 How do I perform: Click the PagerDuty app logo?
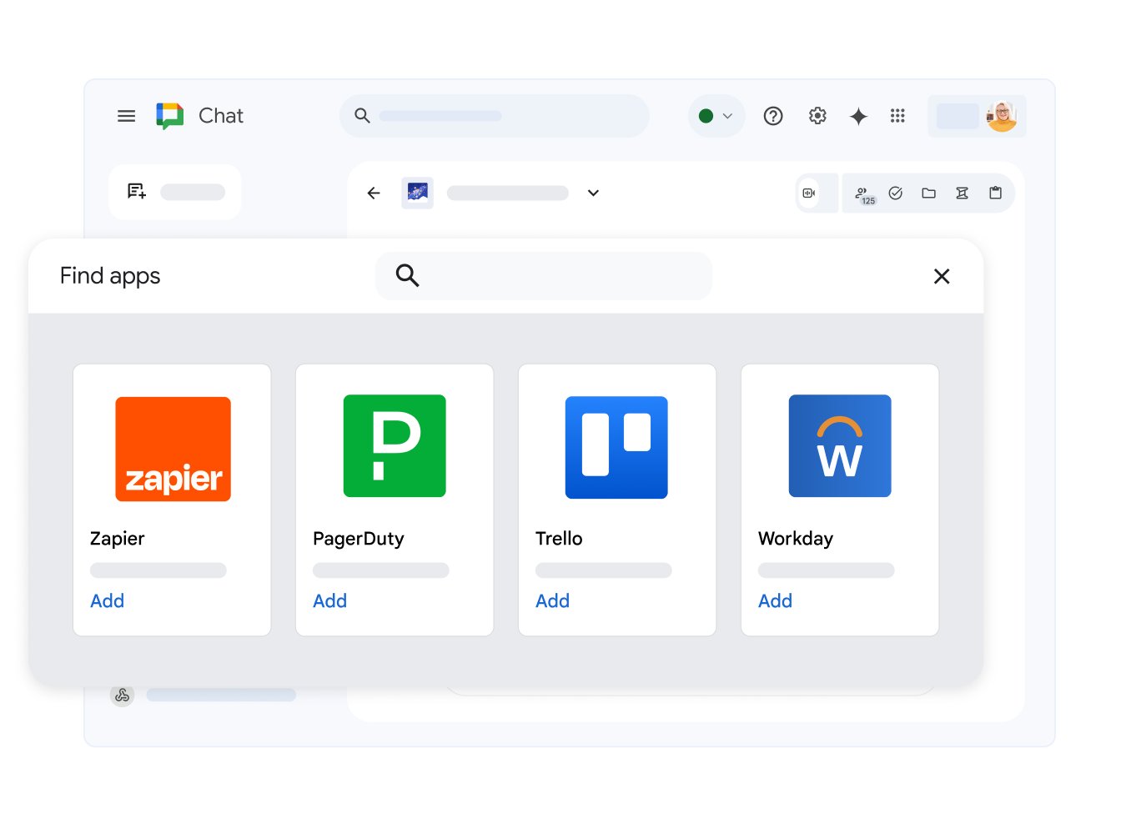click(395, 446)
